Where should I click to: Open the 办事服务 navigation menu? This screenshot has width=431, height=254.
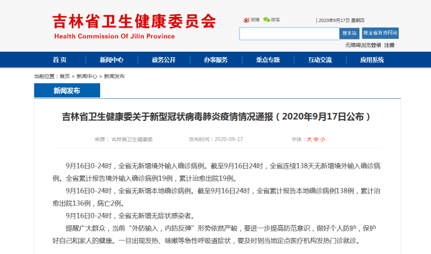(x=216, y=60)
